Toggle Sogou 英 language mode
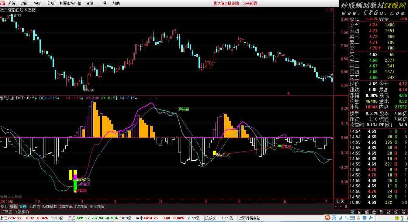The height and width of the screenshot is (222, 408). 334,218
